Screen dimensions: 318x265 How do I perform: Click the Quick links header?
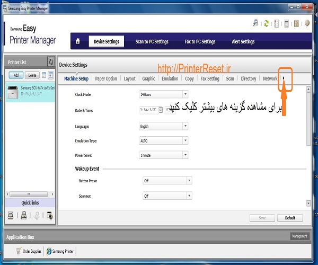pyautogui.click(x=30, y=203)
